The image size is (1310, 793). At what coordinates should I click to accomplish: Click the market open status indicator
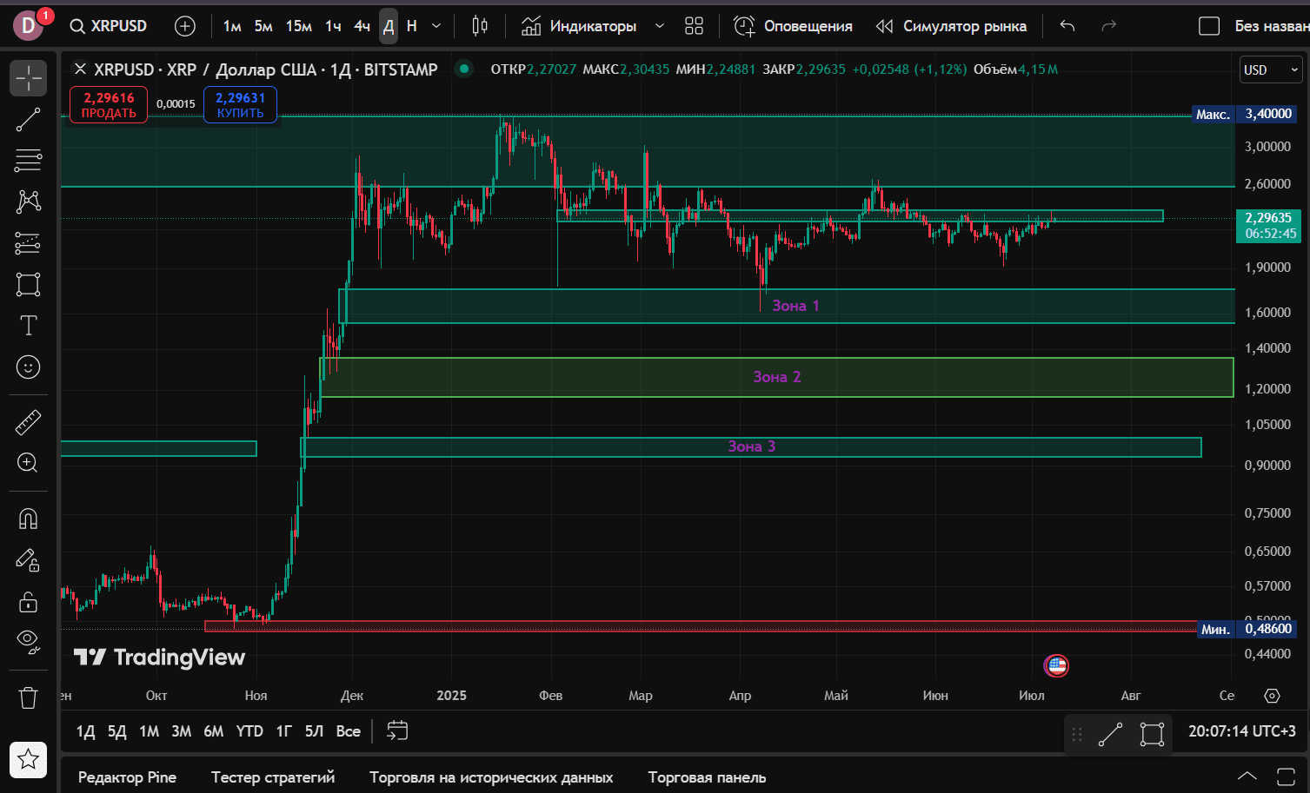point(464,69)
